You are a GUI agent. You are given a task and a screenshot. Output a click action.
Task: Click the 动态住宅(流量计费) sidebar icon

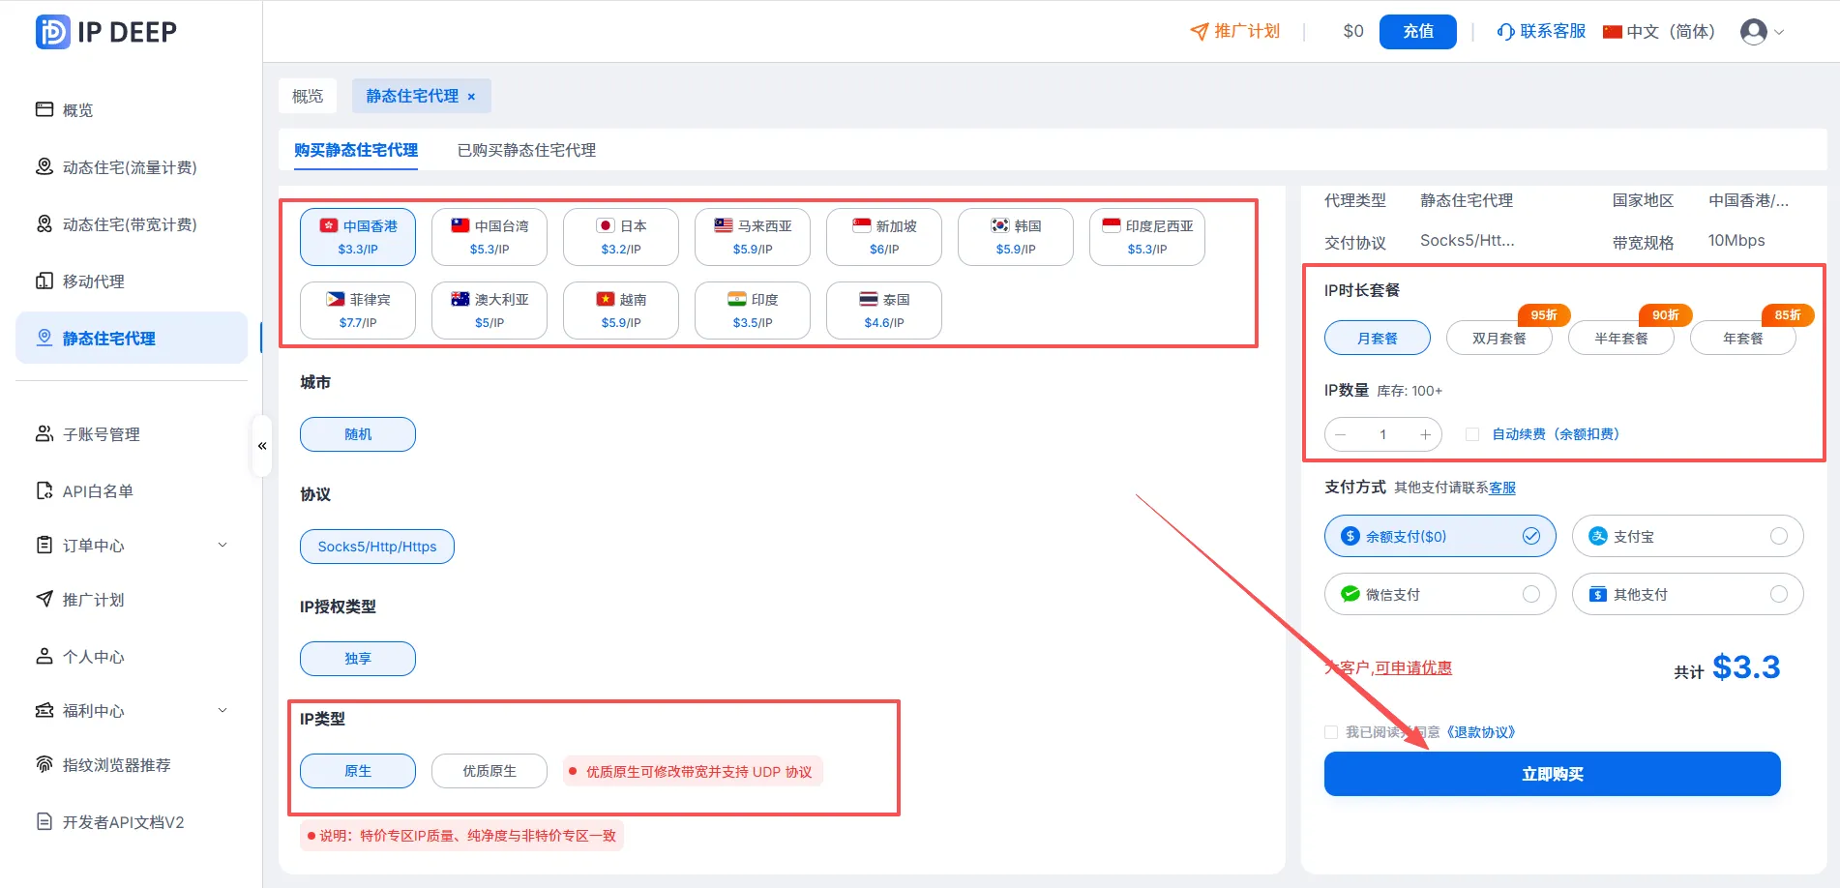(45, 166)
